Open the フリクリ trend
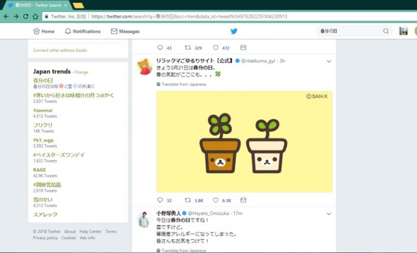 tap(42, 125)
